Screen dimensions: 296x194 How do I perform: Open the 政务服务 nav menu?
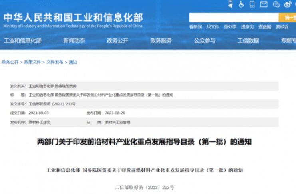coord(161,40)
